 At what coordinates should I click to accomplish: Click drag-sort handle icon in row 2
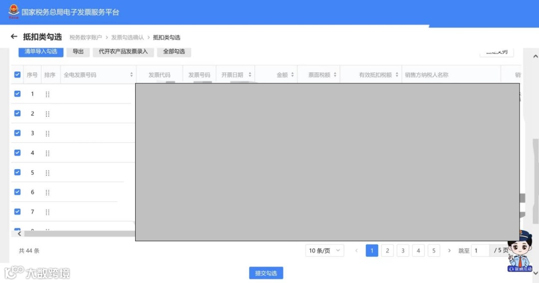click(x=47, y=114)
